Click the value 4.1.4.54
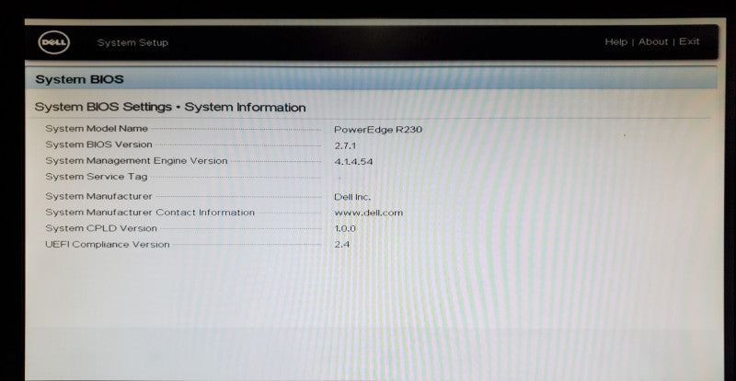The width and height of the screenshot is (736, 381). pos(353,162)
